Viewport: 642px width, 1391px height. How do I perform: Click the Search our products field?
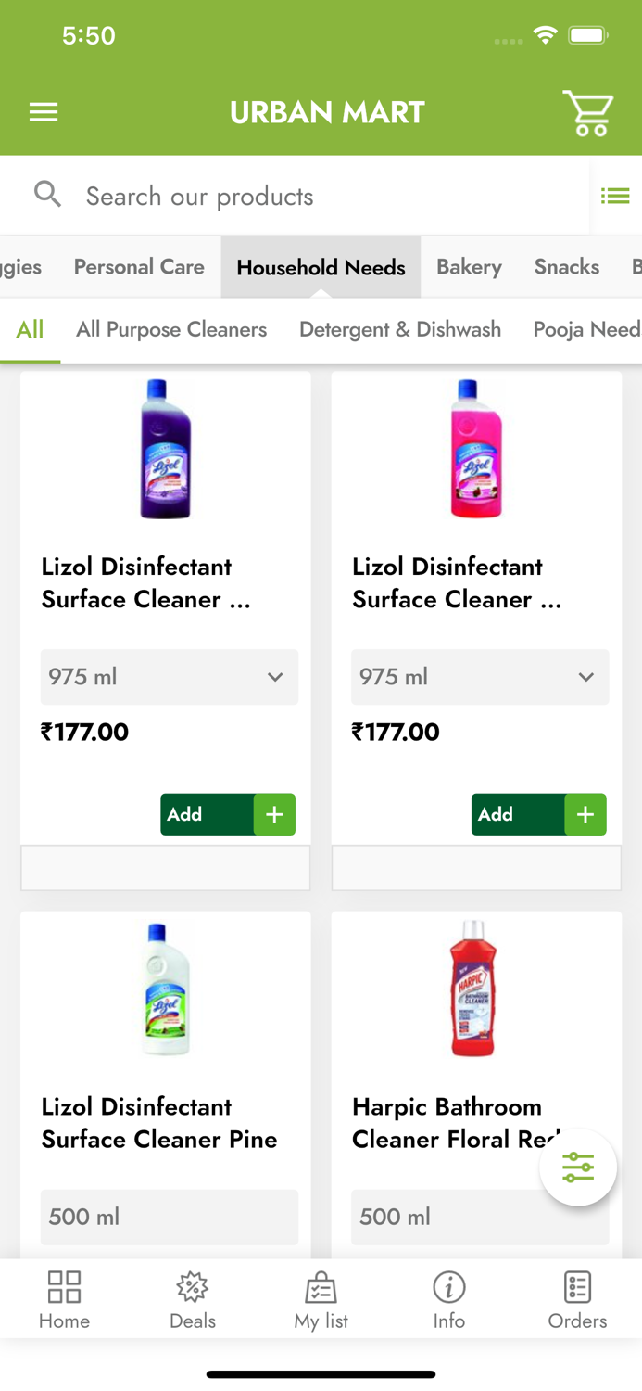click(x=324, y=196)
